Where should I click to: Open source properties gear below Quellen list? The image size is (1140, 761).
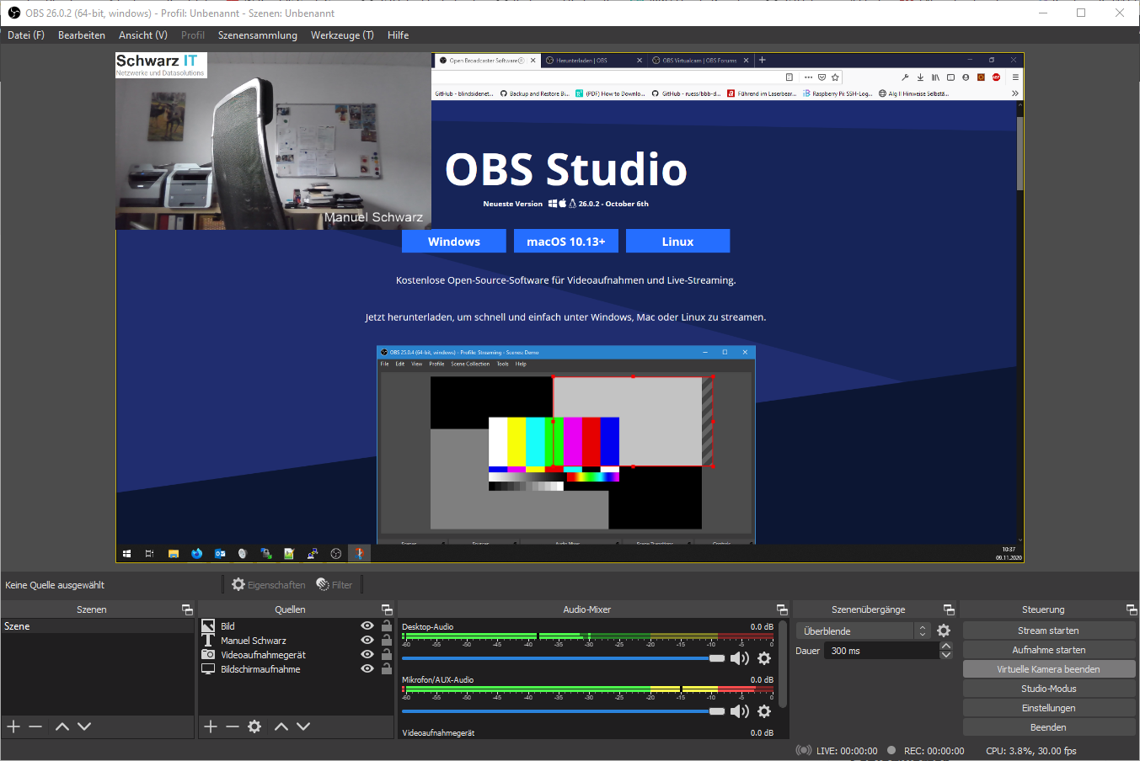pyautogui.click(x=255, y=726)
